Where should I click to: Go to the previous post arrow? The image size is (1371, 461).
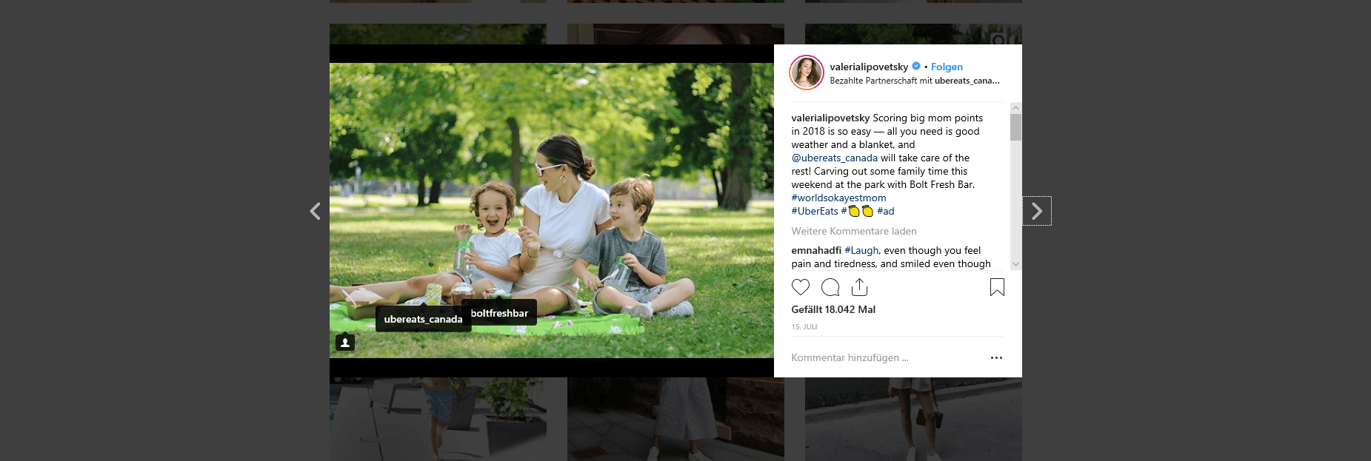(315, 212)
